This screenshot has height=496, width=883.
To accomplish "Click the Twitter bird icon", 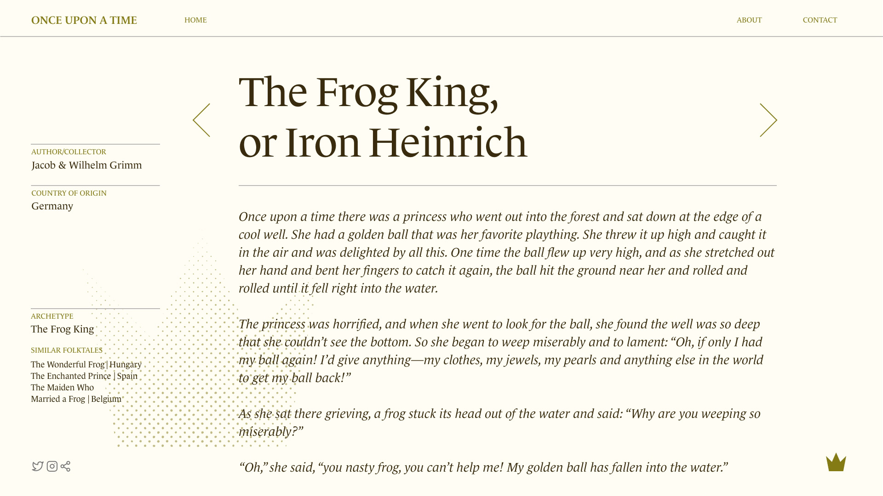I will click(38, 466).
